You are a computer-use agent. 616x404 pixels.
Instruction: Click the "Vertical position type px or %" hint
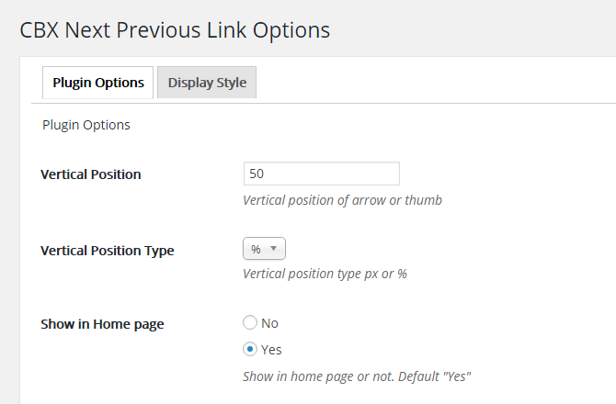[x=325, y=274]
